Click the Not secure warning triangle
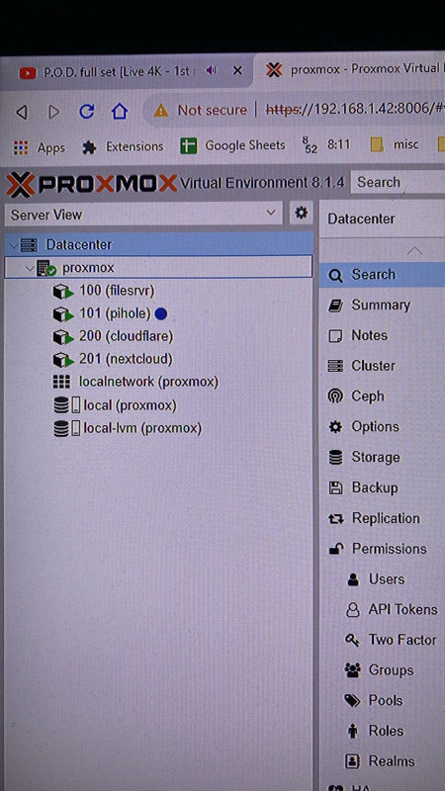445x791 pixels. tap(160, 111)
